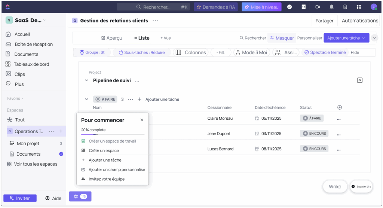The image size is (383, 208).
Task: Open the three-dot menu beside Gestion des relations clients
Action: (x=155, y=21)
